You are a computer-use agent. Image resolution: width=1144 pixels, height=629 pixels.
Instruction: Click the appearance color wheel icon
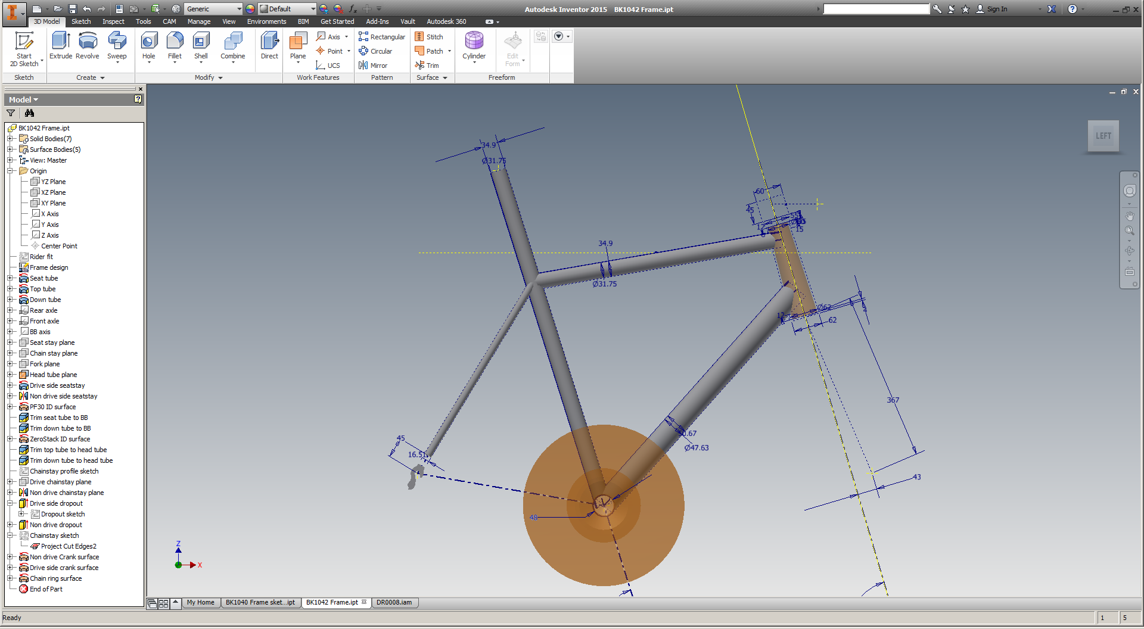250,9
